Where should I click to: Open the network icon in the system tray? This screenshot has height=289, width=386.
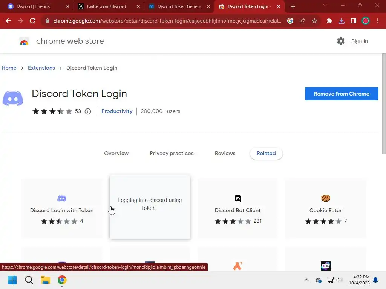[x=330, y=280]
